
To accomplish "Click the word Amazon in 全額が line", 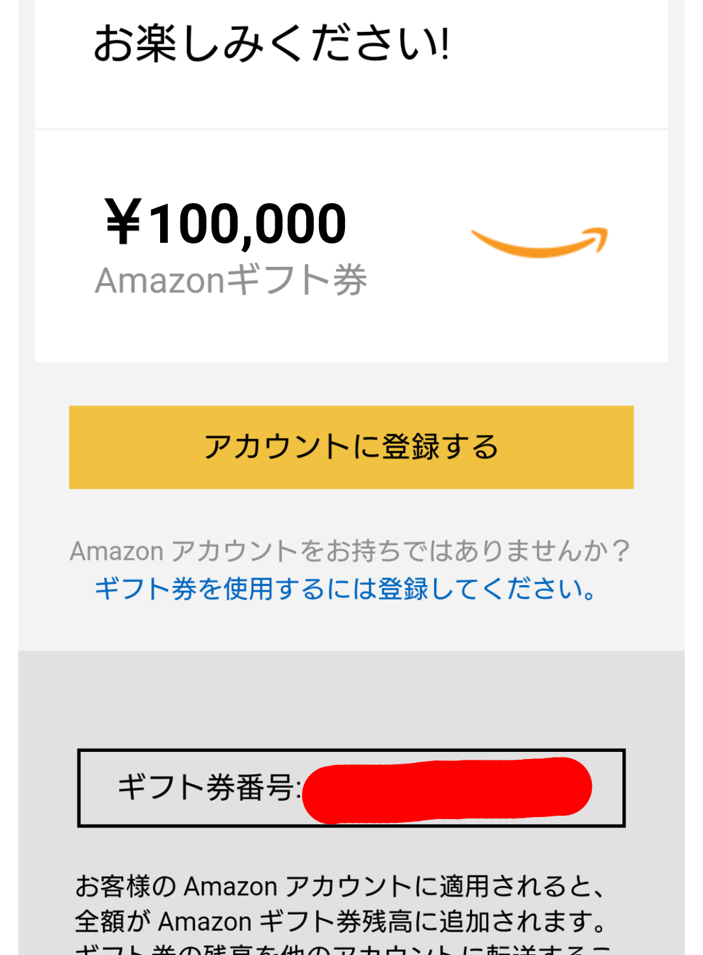I will tap(205, 922).
